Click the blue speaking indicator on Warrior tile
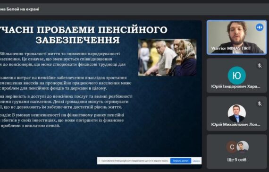The width and height of the screenshot is (269, 172). pos(260,27)
